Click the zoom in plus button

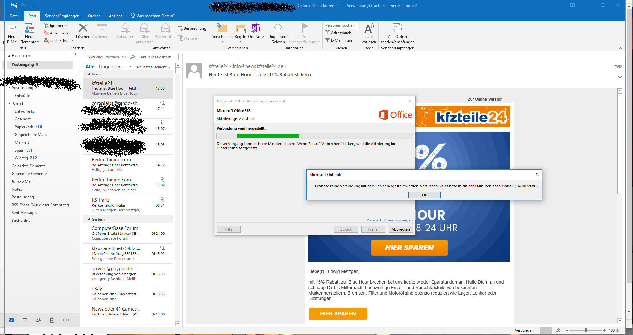coord(604,330)
